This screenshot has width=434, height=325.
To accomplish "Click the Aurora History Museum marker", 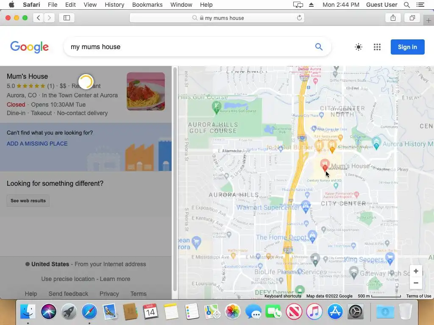I will (x=376, y=142).
